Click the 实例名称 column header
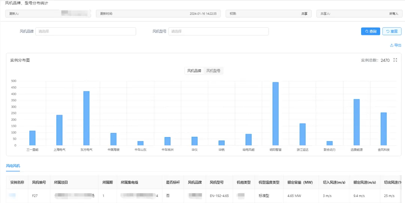 tap(17, 182)
